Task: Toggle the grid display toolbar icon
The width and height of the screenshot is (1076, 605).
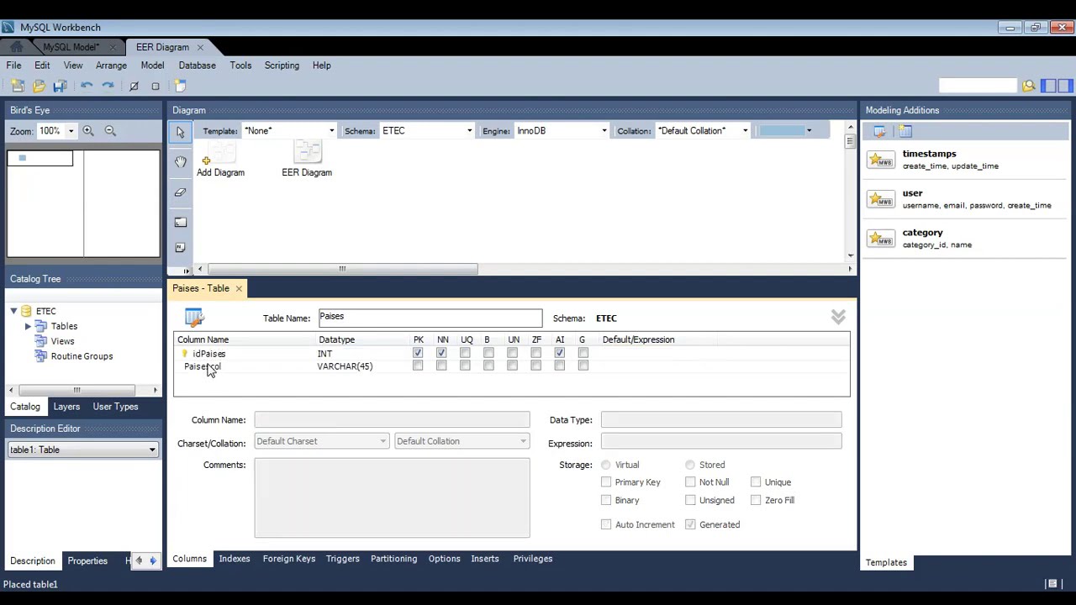Action: 134,86
